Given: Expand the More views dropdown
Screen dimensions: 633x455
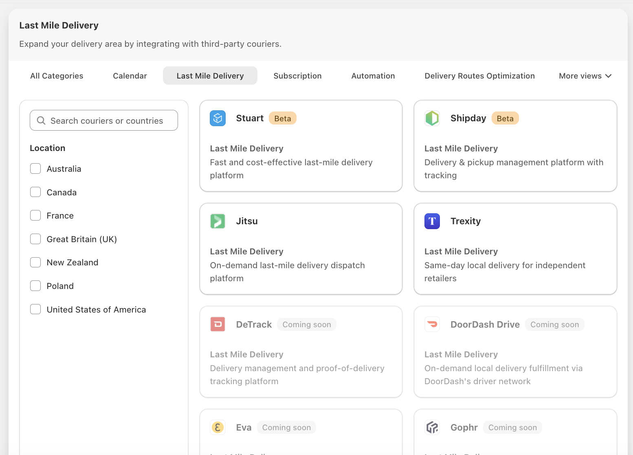Looking at the screenshot, I should point(585,76).
